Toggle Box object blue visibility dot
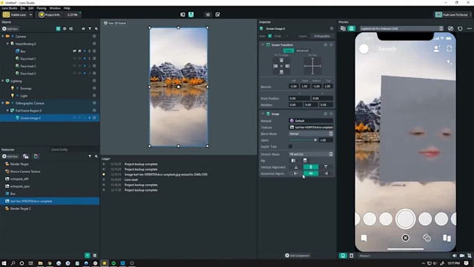Image resolution: width=474 pixels, height=267 pixels. [x=84, y=51]
